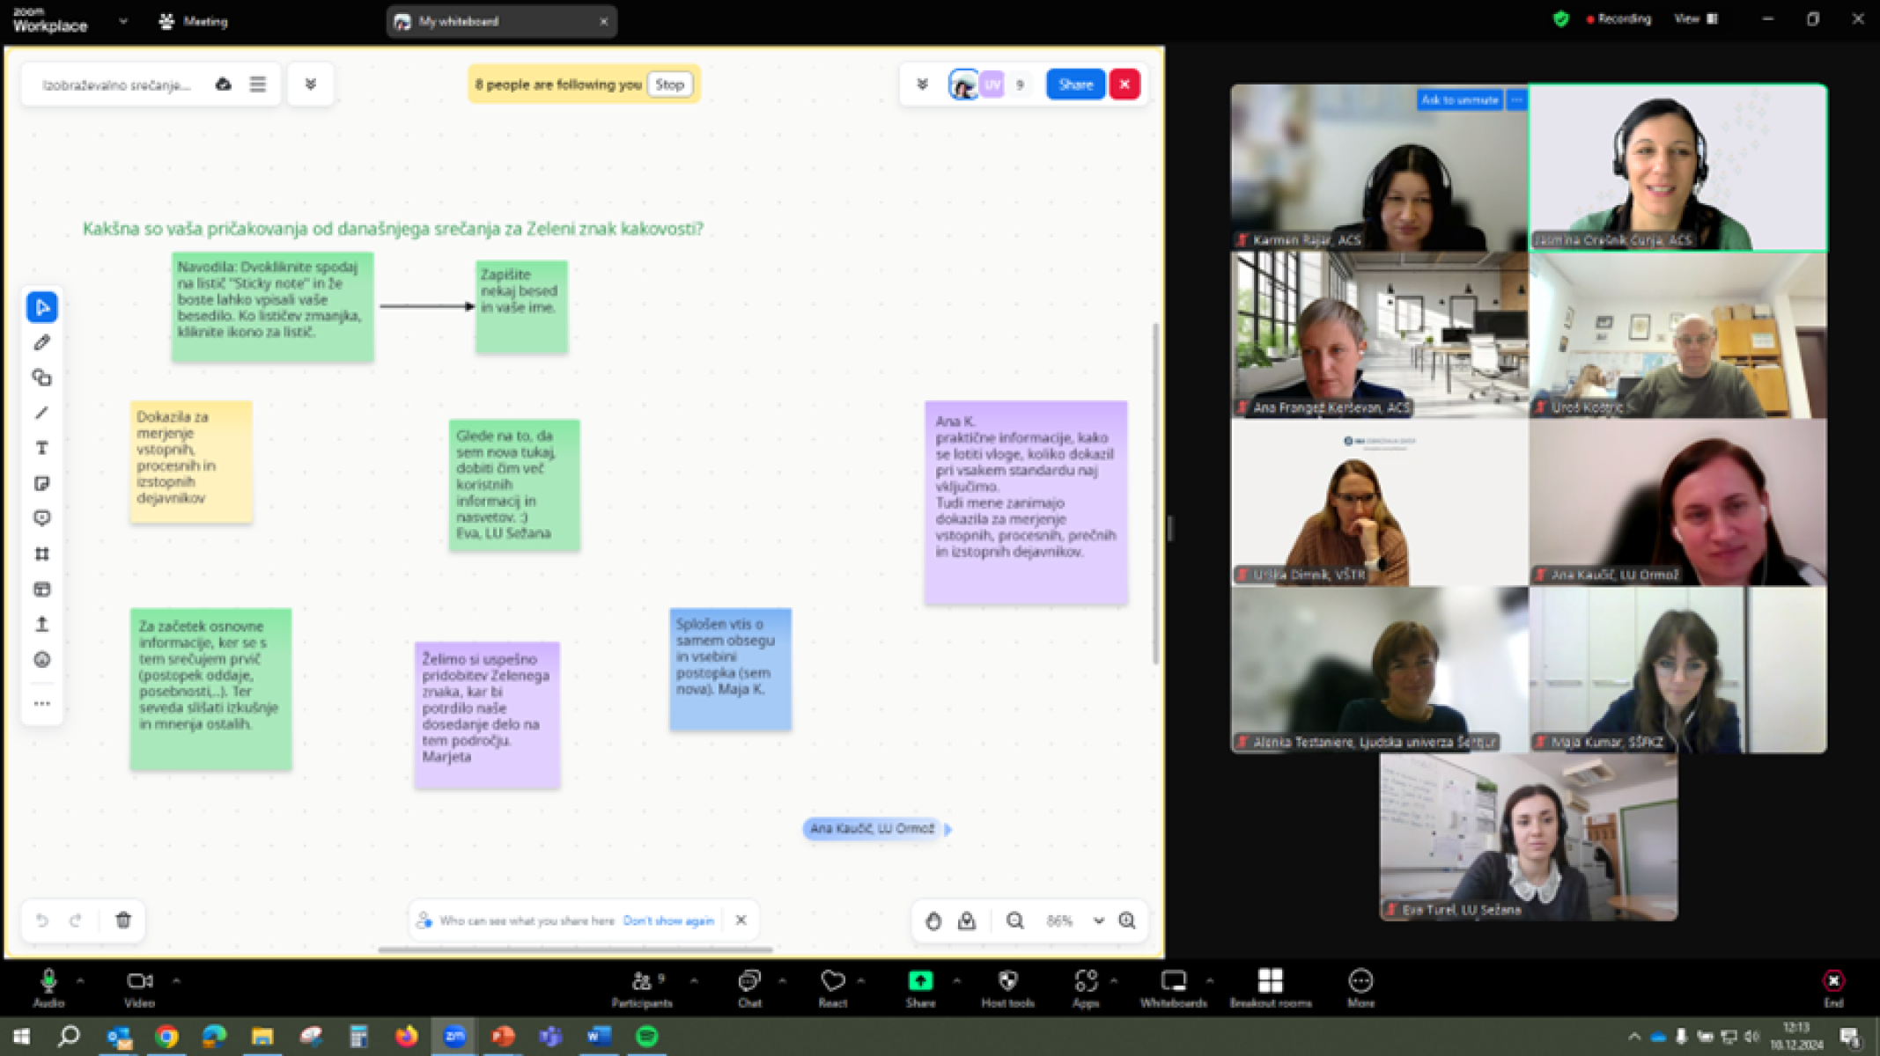Open the zoom percentage dropdown

(1099, 920)
